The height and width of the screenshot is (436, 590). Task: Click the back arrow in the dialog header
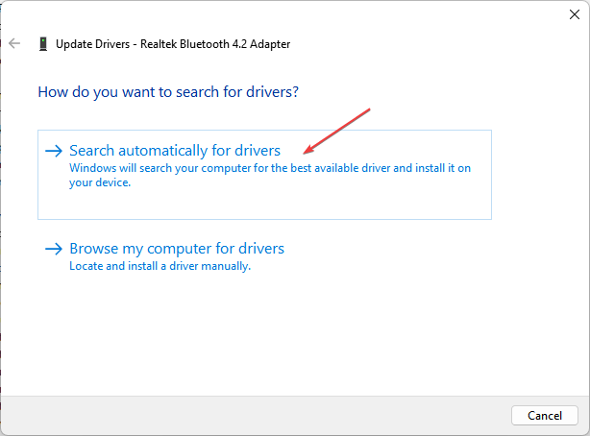coord(14,43)
